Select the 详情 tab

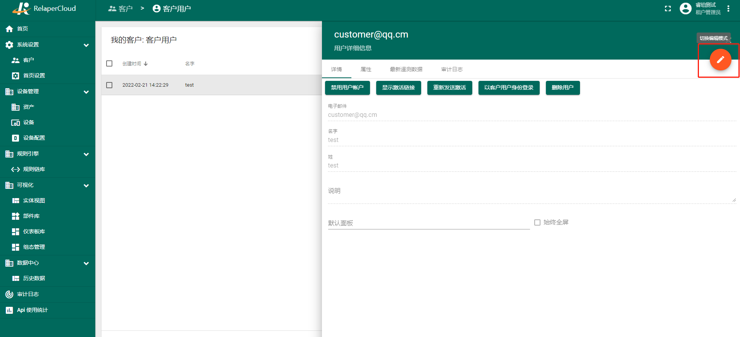pos(336,69)
